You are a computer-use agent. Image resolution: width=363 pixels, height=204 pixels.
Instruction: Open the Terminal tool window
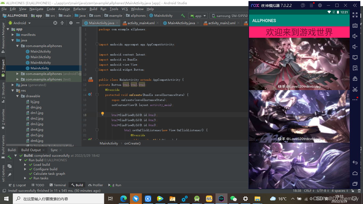[57, 185]
